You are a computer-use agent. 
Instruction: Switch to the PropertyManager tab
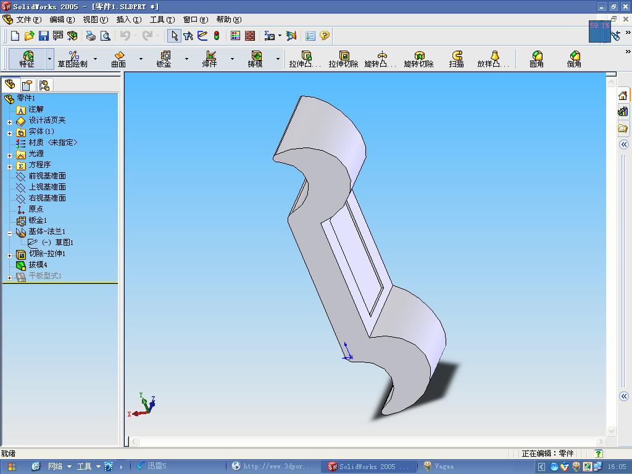(27, 85)
